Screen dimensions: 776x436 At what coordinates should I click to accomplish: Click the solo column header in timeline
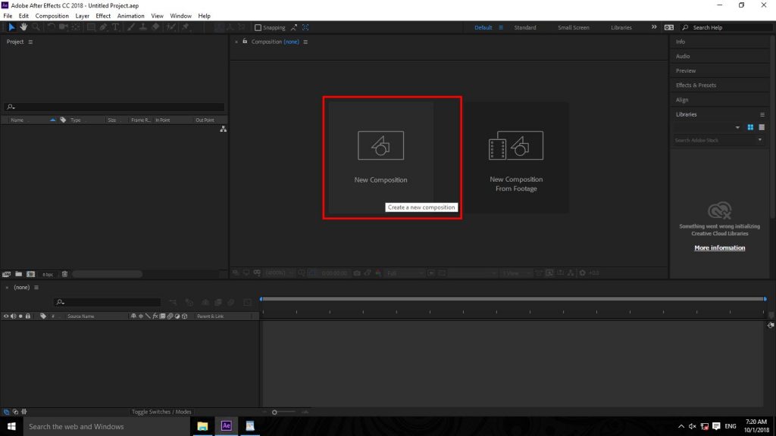pos(20,316)
